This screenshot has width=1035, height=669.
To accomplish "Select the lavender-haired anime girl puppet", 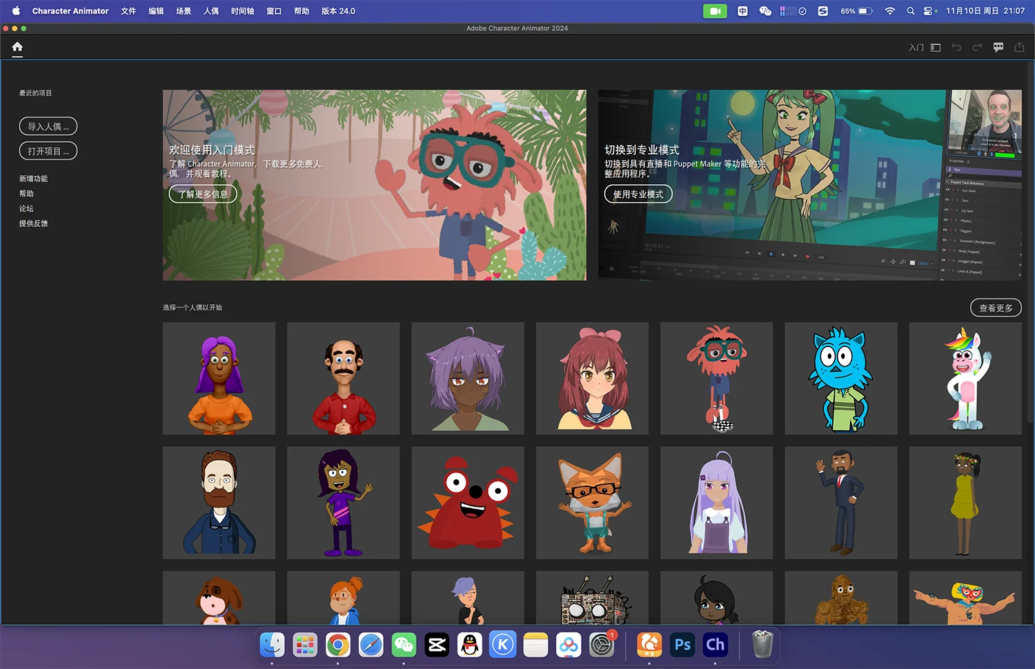I will click(716, 503).
